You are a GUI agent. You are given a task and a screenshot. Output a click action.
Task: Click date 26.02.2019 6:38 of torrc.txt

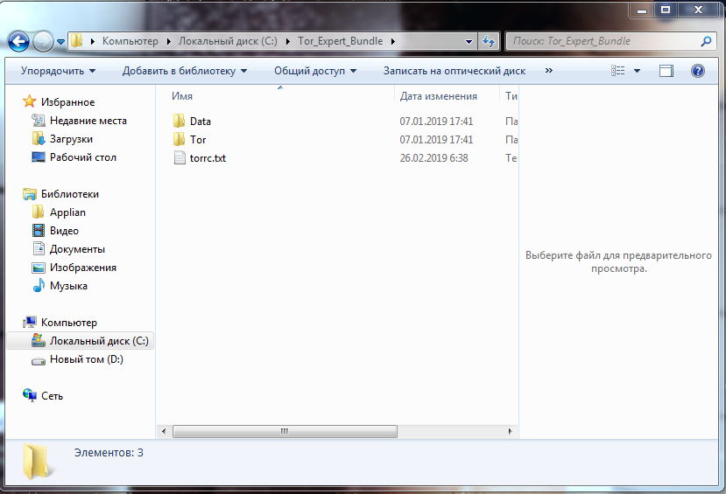click(433, 158)
